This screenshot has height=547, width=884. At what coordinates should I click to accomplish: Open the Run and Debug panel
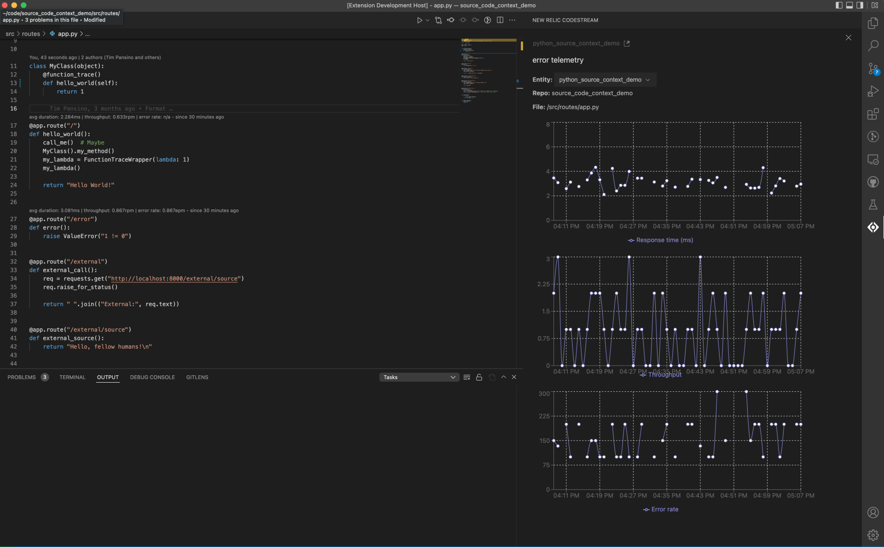point(873,91)
